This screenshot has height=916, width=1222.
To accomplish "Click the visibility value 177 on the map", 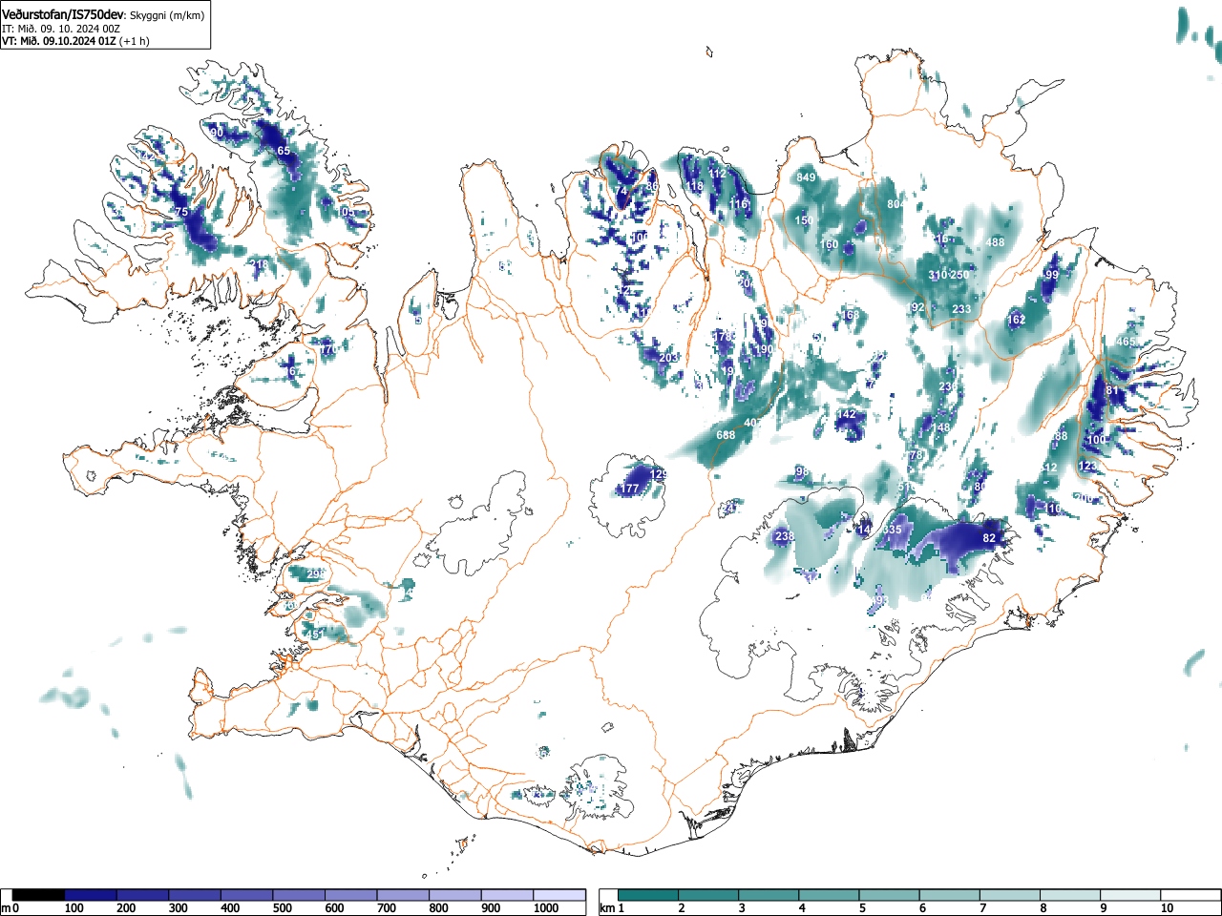I will pos(630,489).
